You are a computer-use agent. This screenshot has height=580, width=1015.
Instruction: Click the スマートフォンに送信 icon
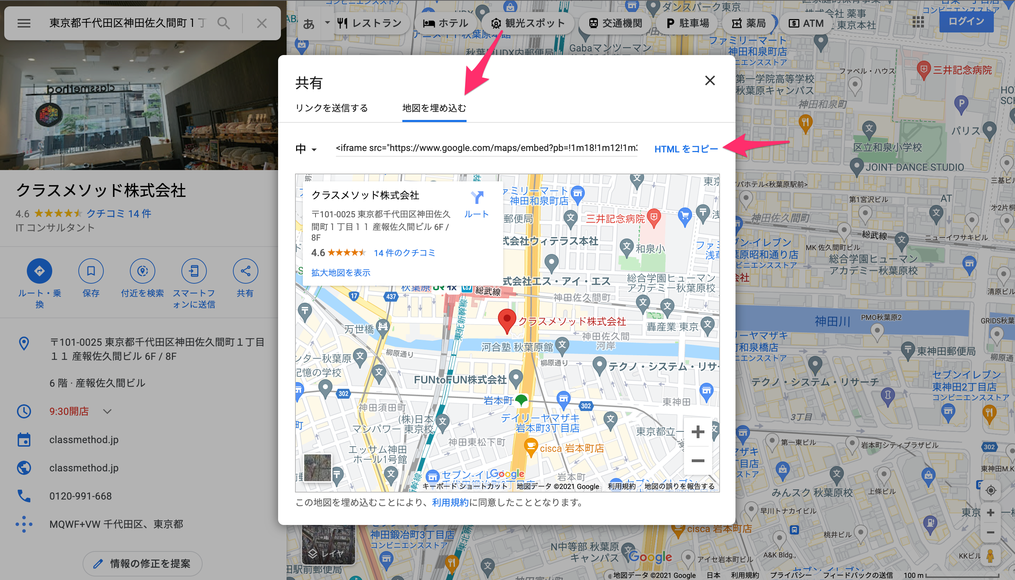point(194,271)
